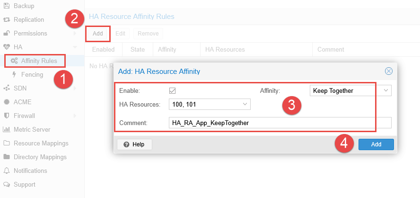Viewport: 420px width, 198px height.
Task: Open Resource Mappings in sidebar
Action: pyautogui.click(x=41, y=143)
